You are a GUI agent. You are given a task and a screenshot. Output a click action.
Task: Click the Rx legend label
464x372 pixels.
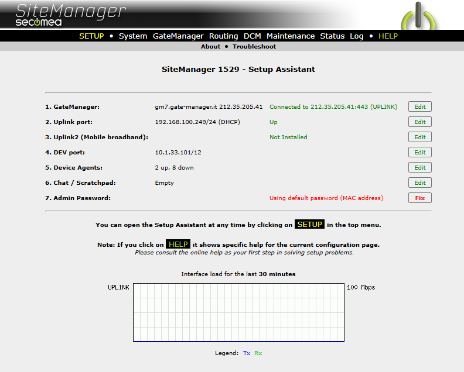pyautogui.click(x=258, y=353)
